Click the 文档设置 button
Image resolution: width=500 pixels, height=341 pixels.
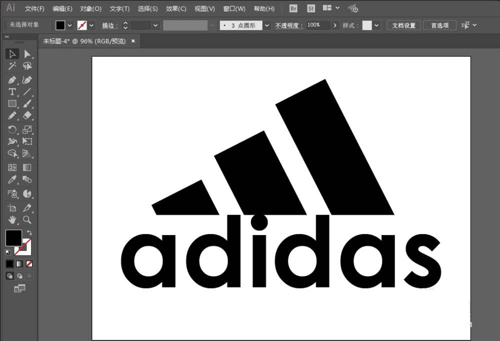[x=403, y=25]
